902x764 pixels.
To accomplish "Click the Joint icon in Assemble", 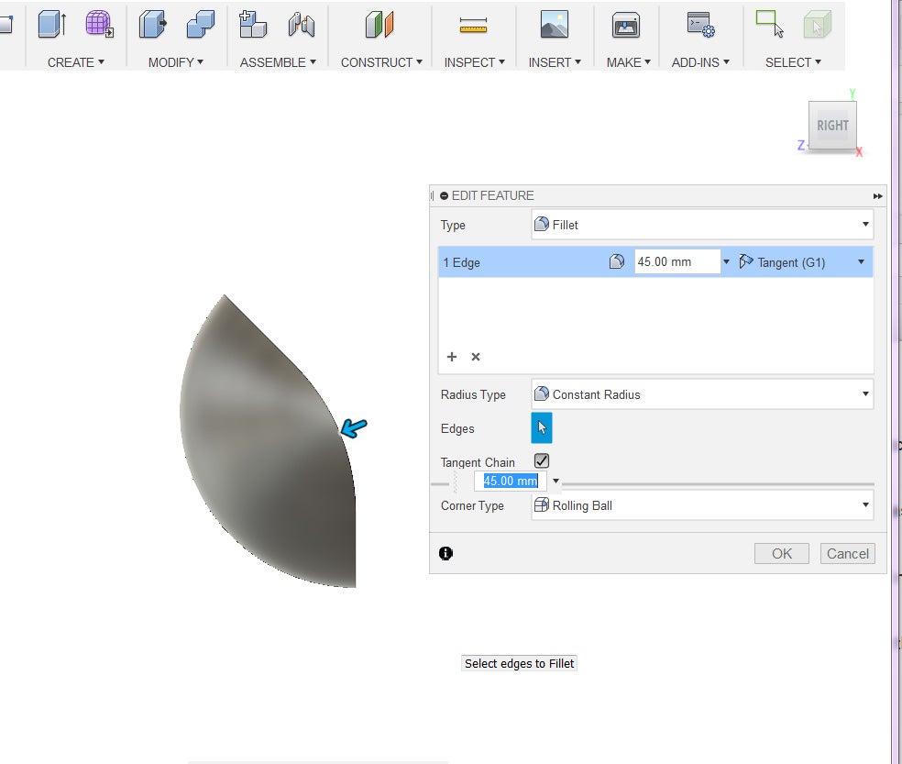I will [302, 25].
